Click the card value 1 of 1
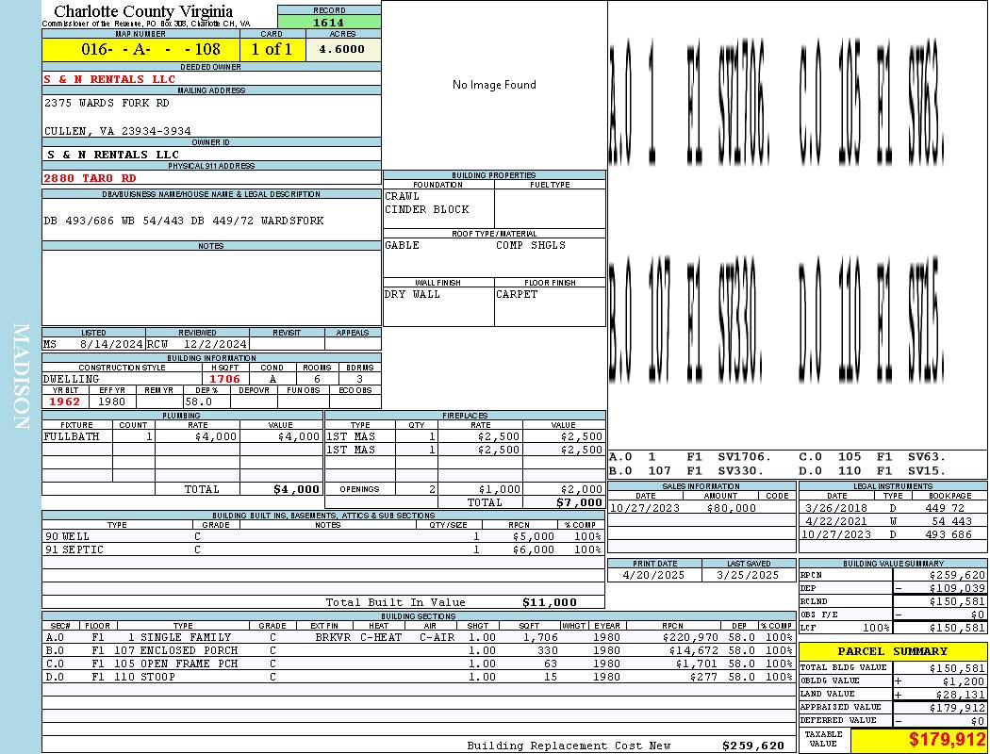This screenshot has height=754, width=990. 272,49
